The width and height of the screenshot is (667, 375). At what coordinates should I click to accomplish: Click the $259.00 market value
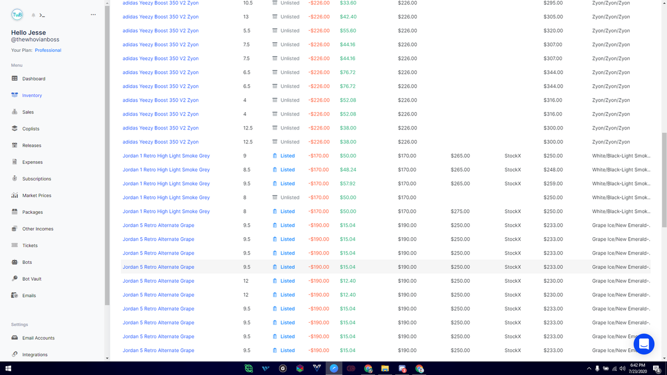[553, 183]
